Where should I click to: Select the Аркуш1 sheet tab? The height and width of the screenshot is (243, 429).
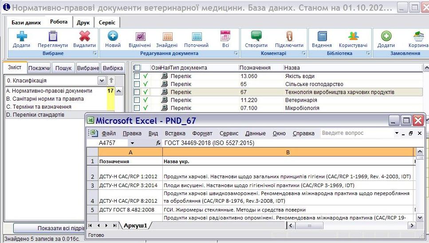[135, 226]
